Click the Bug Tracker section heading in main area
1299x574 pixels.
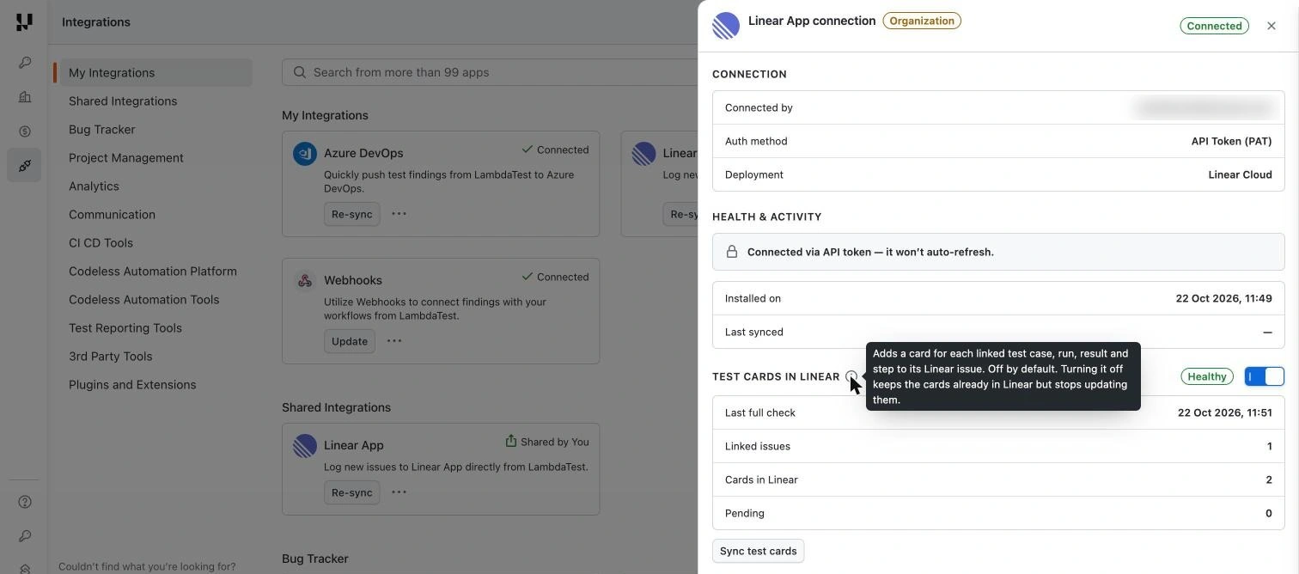(314, 559)
